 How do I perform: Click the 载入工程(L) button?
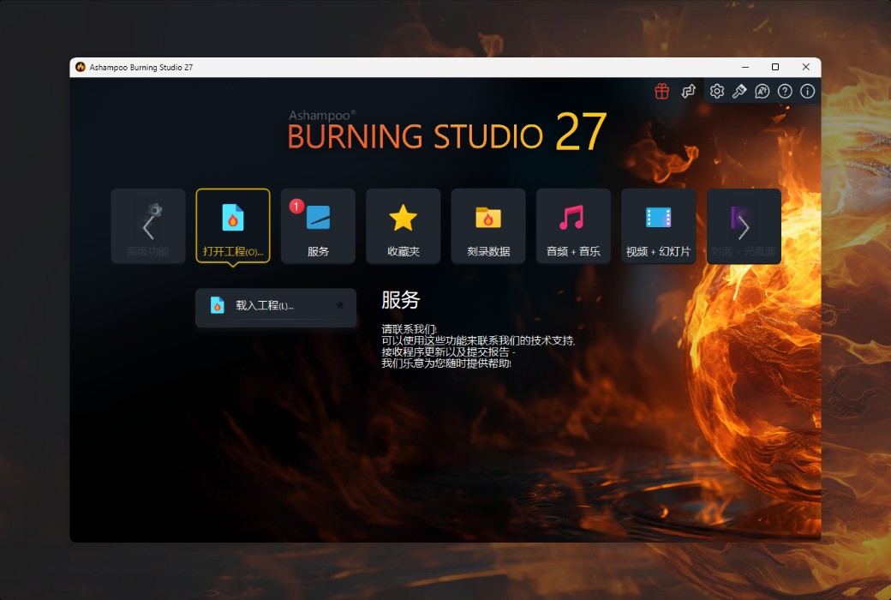pos(266,307)
